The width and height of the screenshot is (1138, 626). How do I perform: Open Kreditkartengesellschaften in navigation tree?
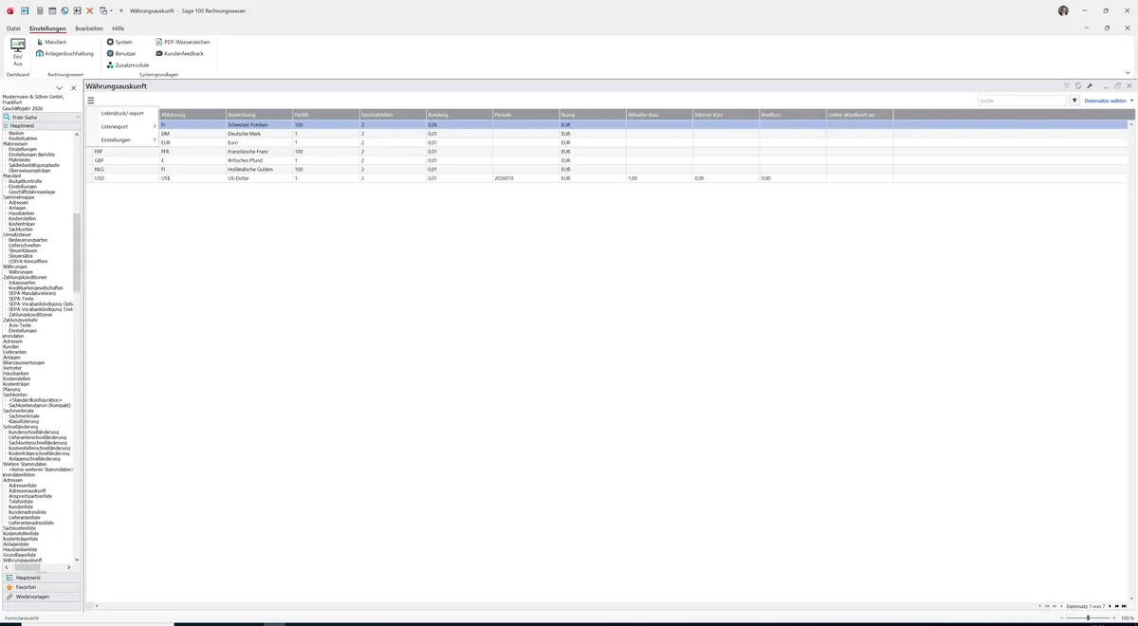tap(35, 287)
